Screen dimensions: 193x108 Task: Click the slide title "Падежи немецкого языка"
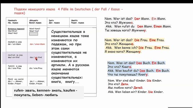(35, 9)
